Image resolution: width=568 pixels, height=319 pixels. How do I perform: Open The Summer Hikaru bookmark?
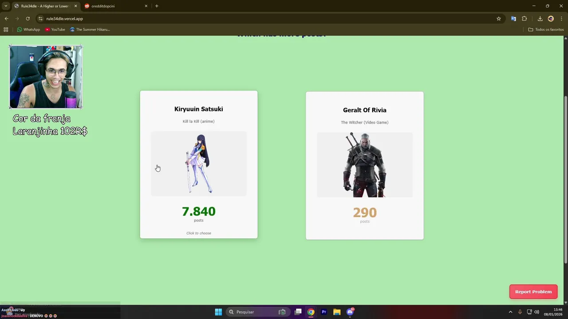point(90,30)
